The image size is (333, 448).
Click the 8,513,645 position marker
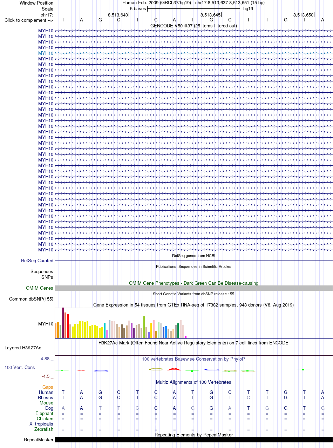coord(211,15)
